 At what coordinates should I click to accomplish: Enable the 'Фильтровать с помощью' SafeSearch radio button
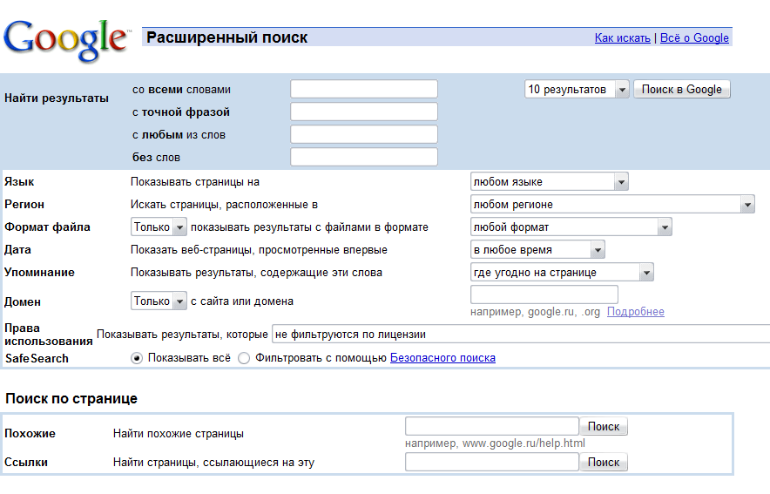pyautogui.click(x=244, y=358)
